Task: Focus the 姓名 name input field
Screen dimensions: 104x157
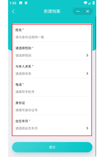Action: pyautogui.click(x=52, y=37)
